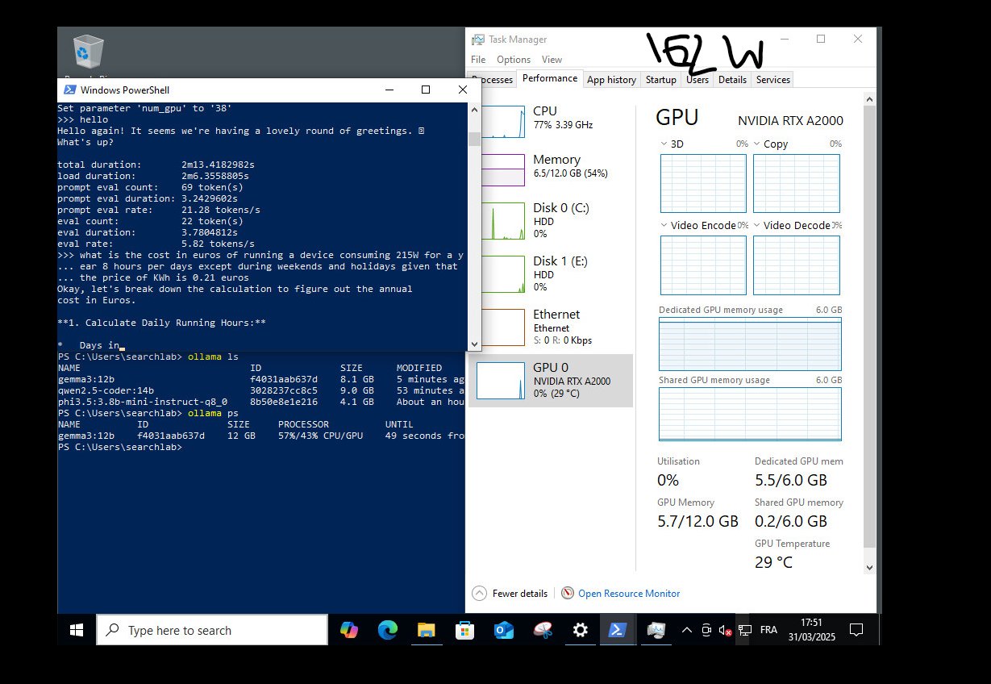This screenshot has width=991, height=684.
Task: Select Ethernet in performance list
Action: point(551,327)
